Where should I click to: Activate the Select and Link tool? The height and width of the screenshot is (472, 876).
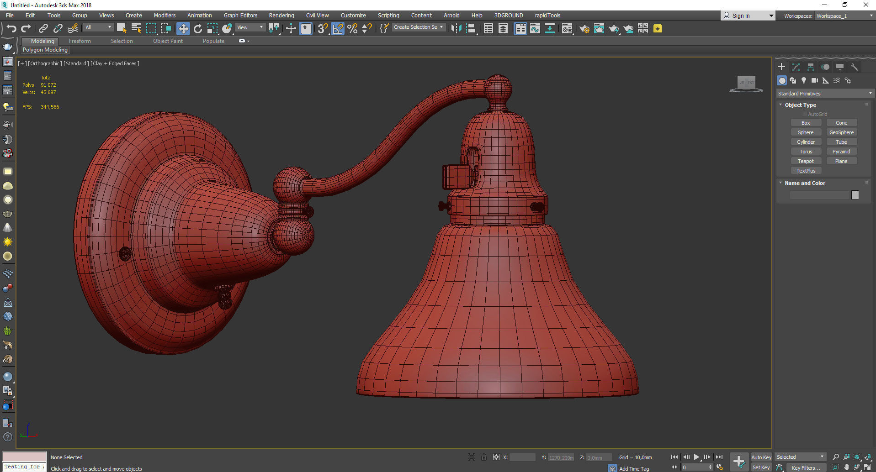pos(43,29)
